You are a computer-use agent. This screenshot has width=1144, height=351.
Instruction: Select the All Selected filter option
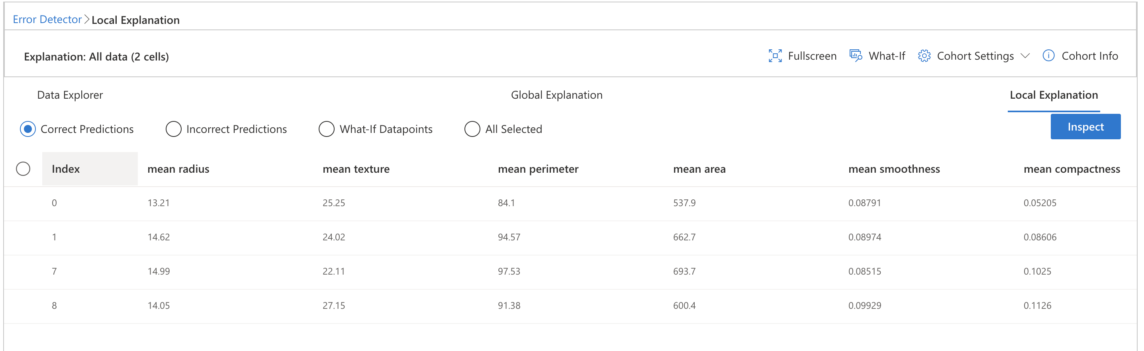pyautogui.click(x=472, y=129)
